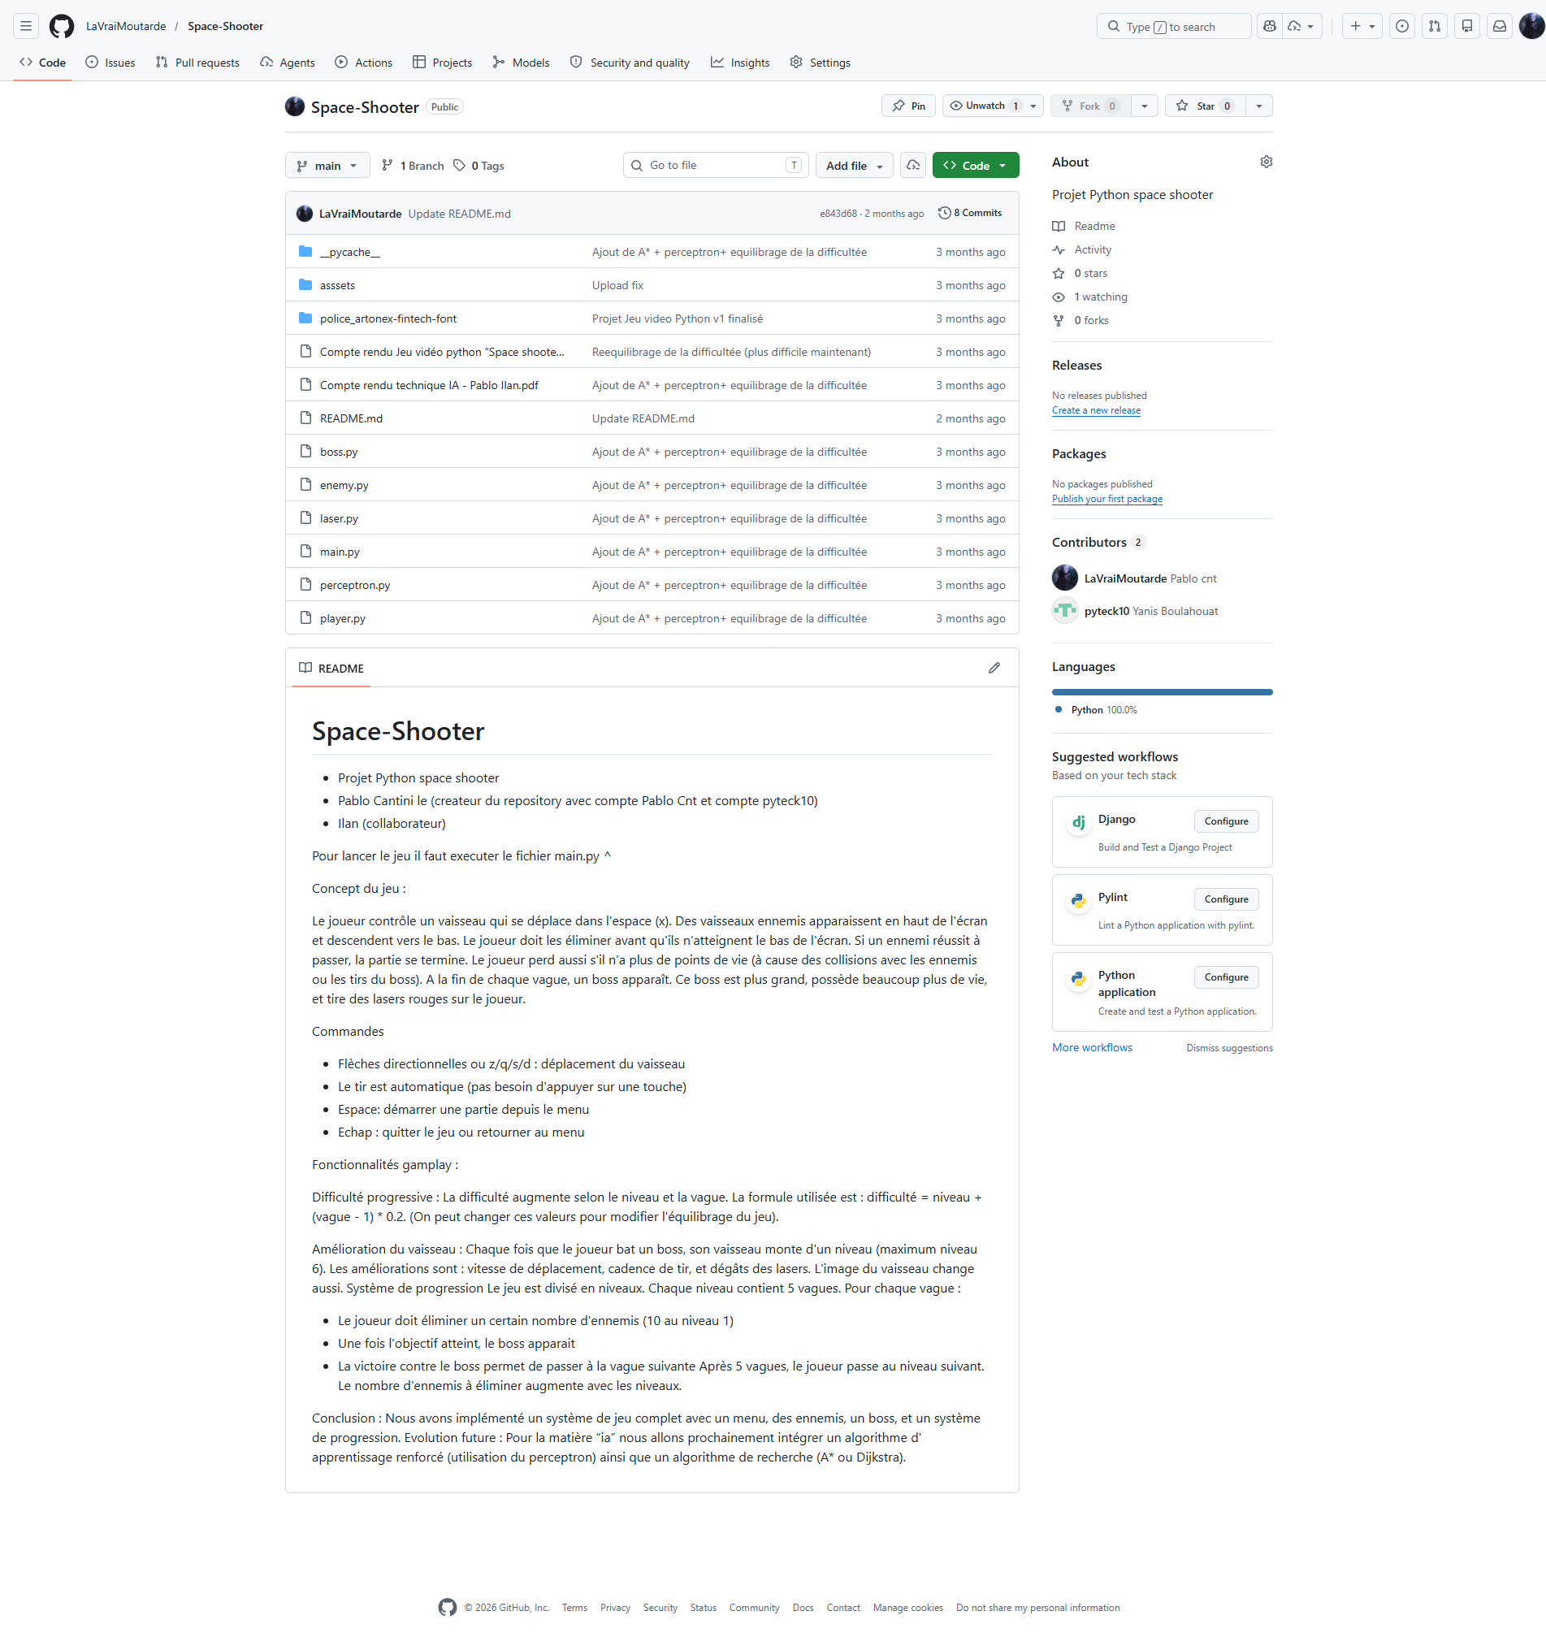The height and width of the screenshot is (1650, 1546).
Task: Edit the README with pencil icon
Action: [x=994, y=668]
